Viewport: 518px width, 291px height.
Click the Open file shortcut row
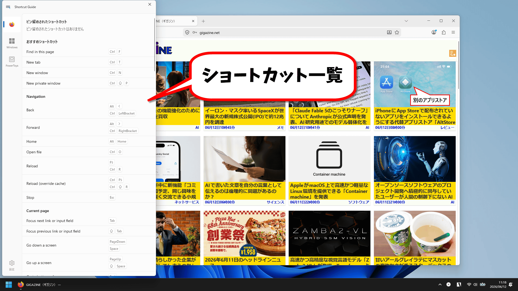click(x=88, y=152)
